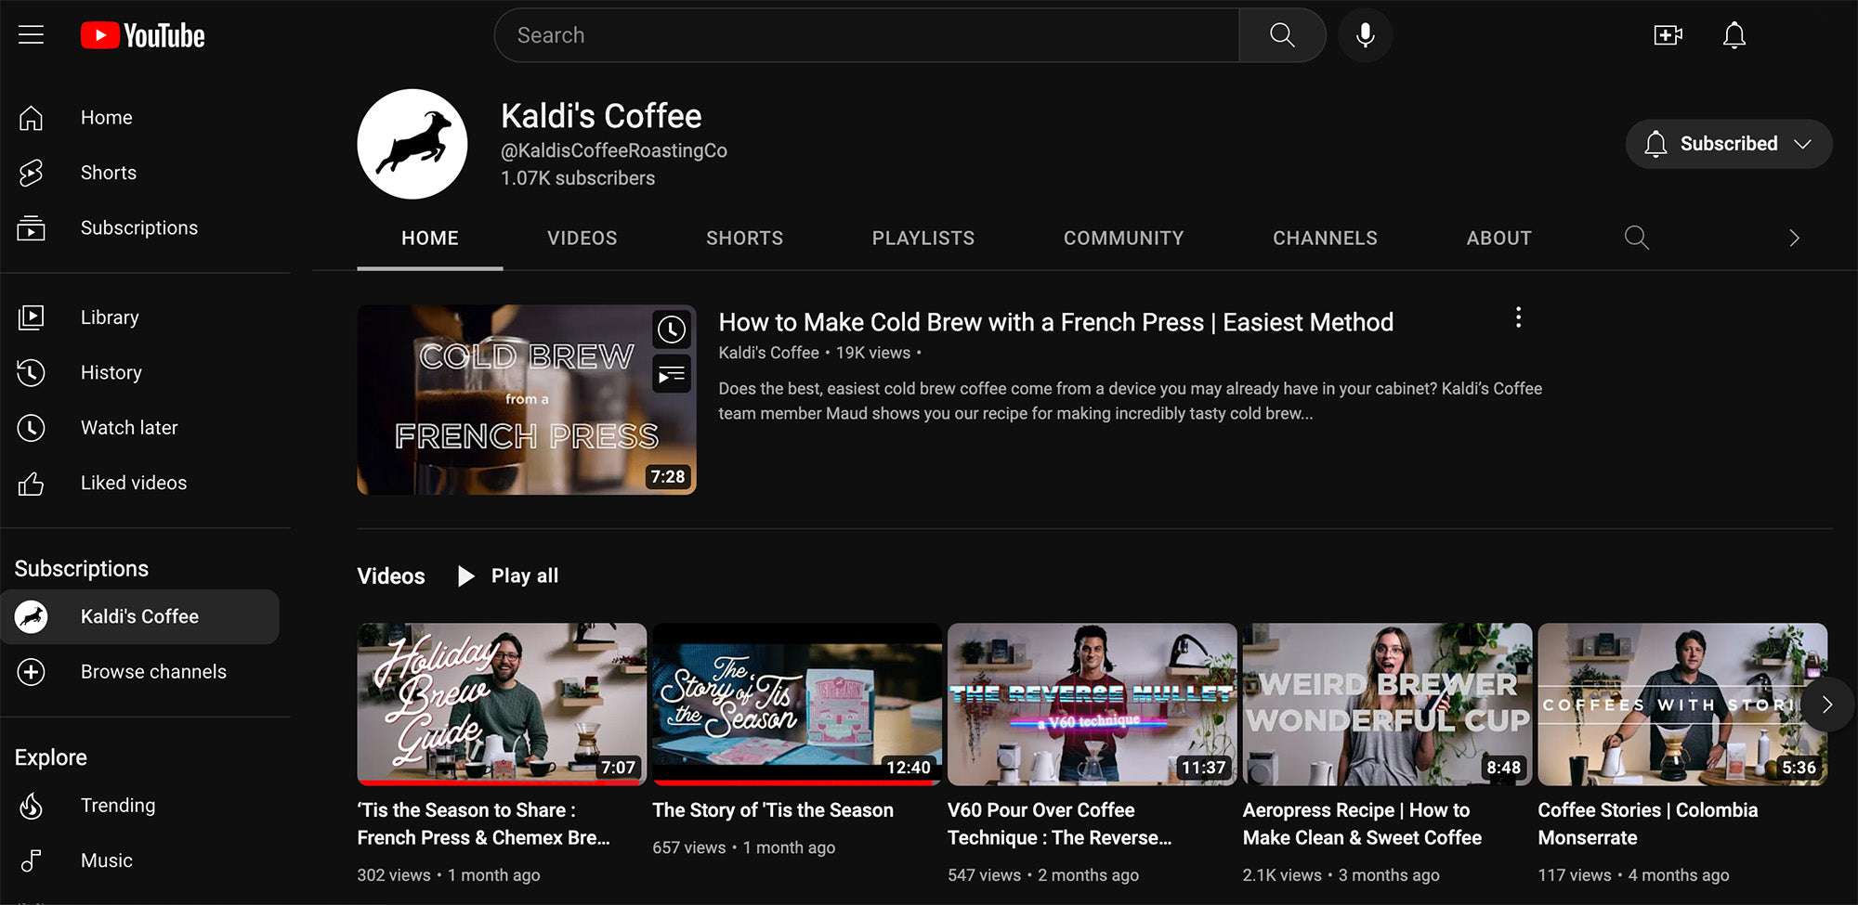Open 'Coffee Stories | Colombia Monserrate' title
Screen dimensions: 1858x905
click(x=1648, y=824)
